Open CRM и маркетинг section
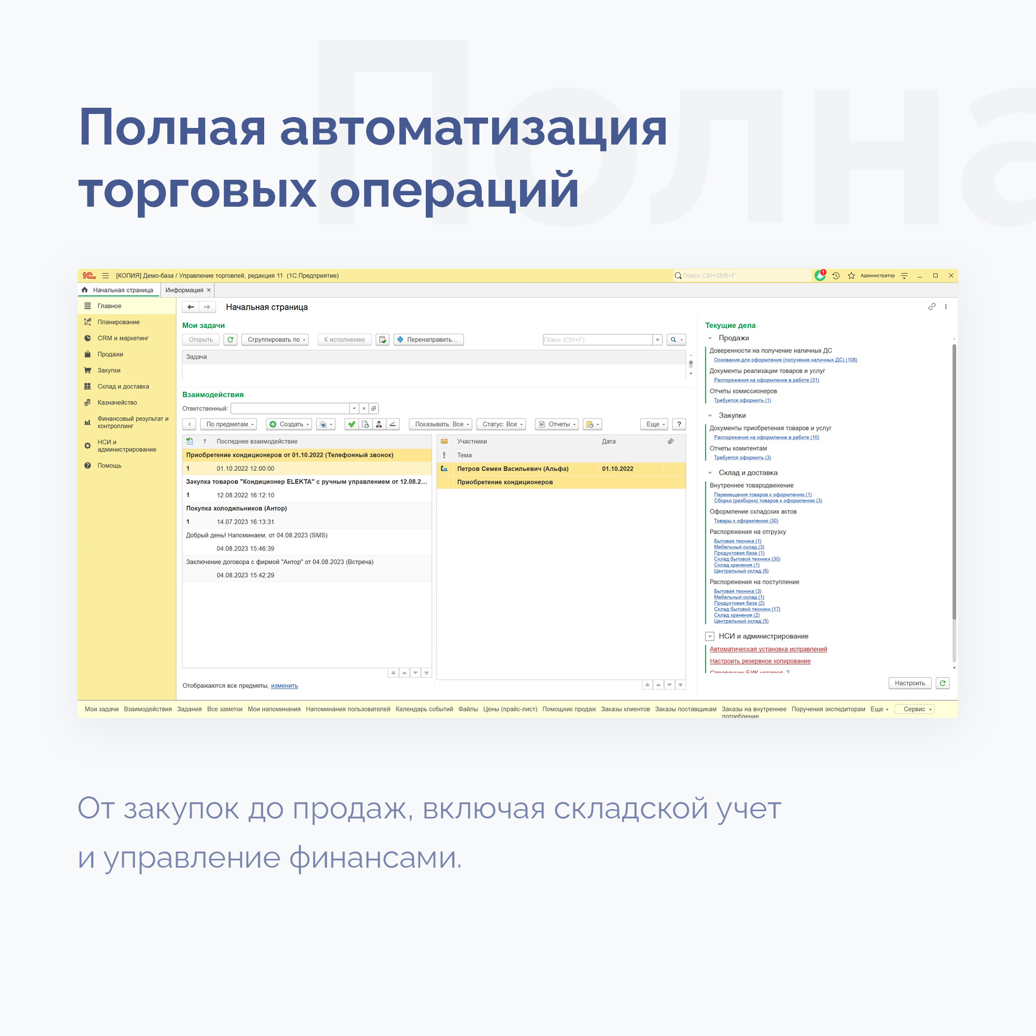Viewport: 1036px width, 1036px height. point(127,338)
